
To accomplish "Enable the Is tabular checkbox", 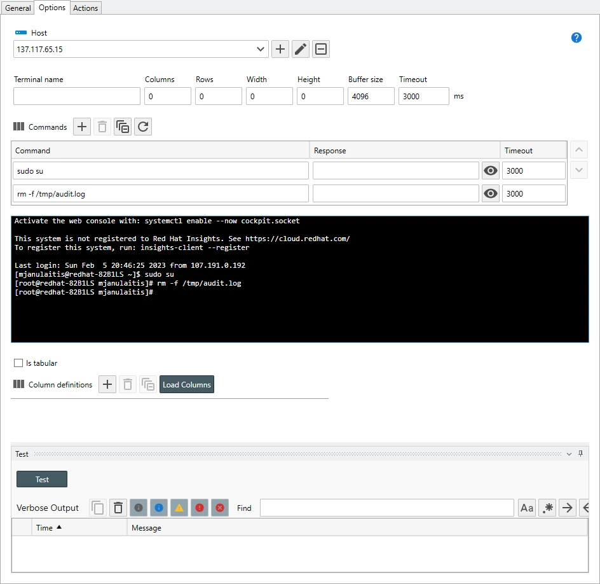I will click(18, 363).
